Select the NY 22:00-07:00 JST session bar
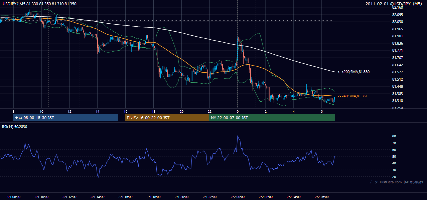Image resolution: width=427 pixels, height=200 pixels. point(272,118)
